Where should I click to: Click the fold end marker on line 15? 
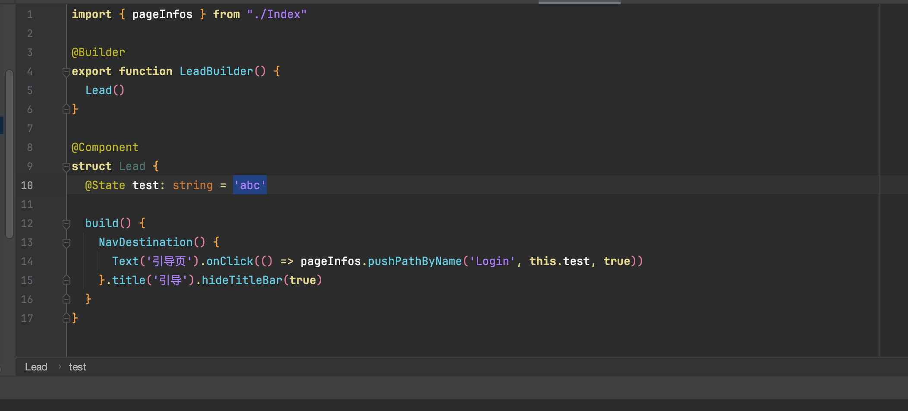pos(66,280)
